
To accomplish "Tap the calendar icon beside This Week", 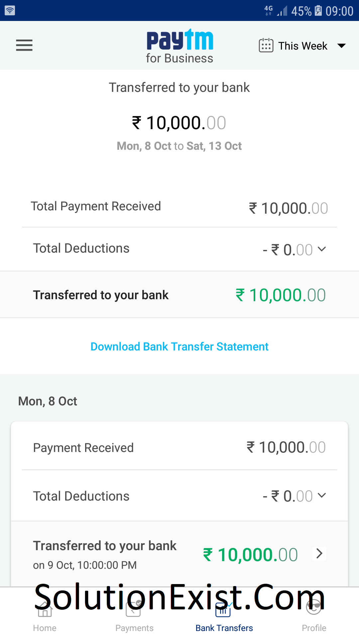I will [266, 45].
